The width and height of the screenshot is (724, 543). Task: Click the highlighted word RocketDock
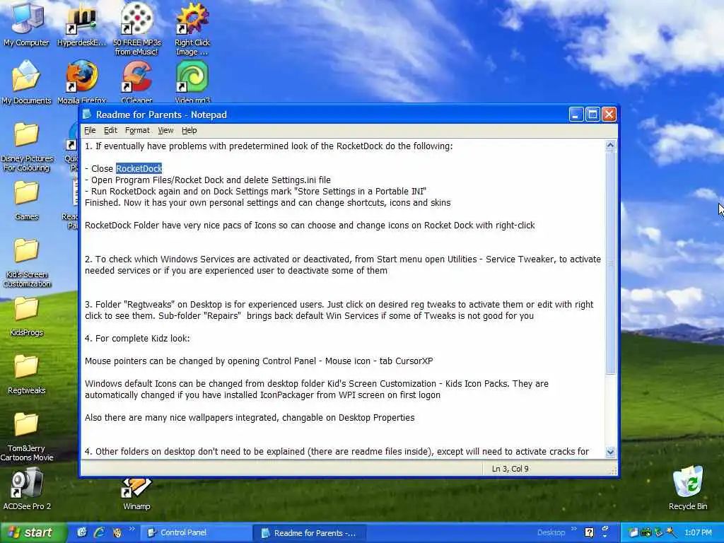pos(139,168)
